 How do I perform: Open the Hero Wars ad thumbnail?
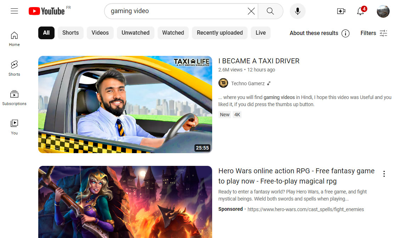[x=125, y=202]
